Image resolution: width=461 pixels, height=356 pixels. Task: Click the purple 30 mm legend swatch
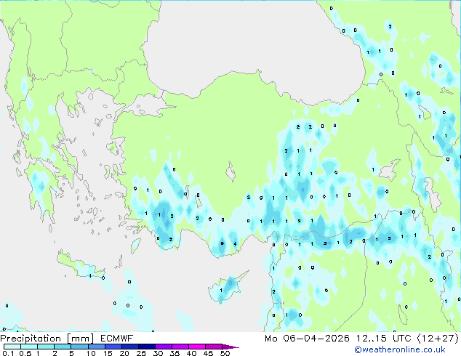(x=163, y=347)
